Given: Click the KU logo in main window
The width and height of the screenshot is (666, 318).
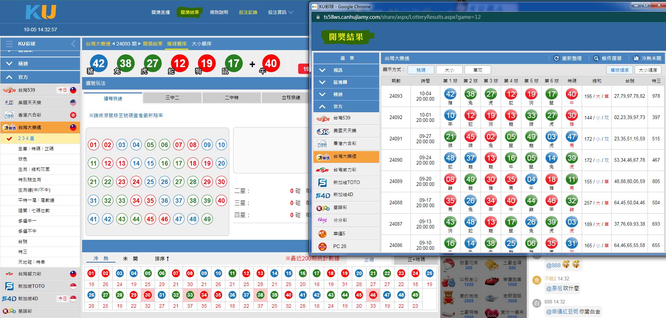Looking at the screenshot, I should click(x=41, y=12).
